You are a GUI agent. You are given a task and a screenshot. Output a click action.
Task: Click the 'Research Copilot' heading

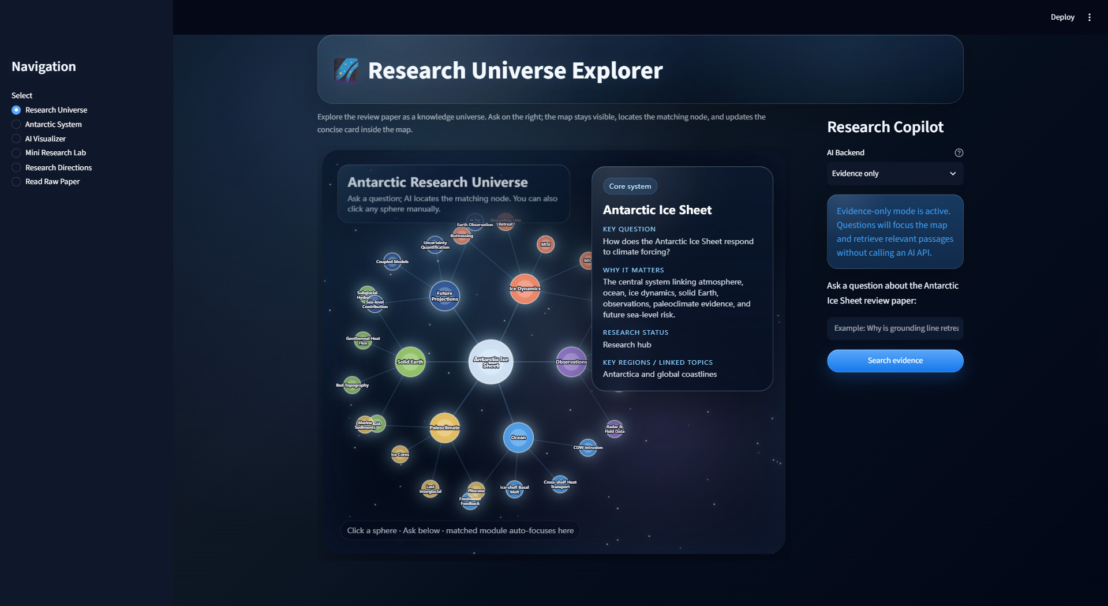click(x=885, y=127)
